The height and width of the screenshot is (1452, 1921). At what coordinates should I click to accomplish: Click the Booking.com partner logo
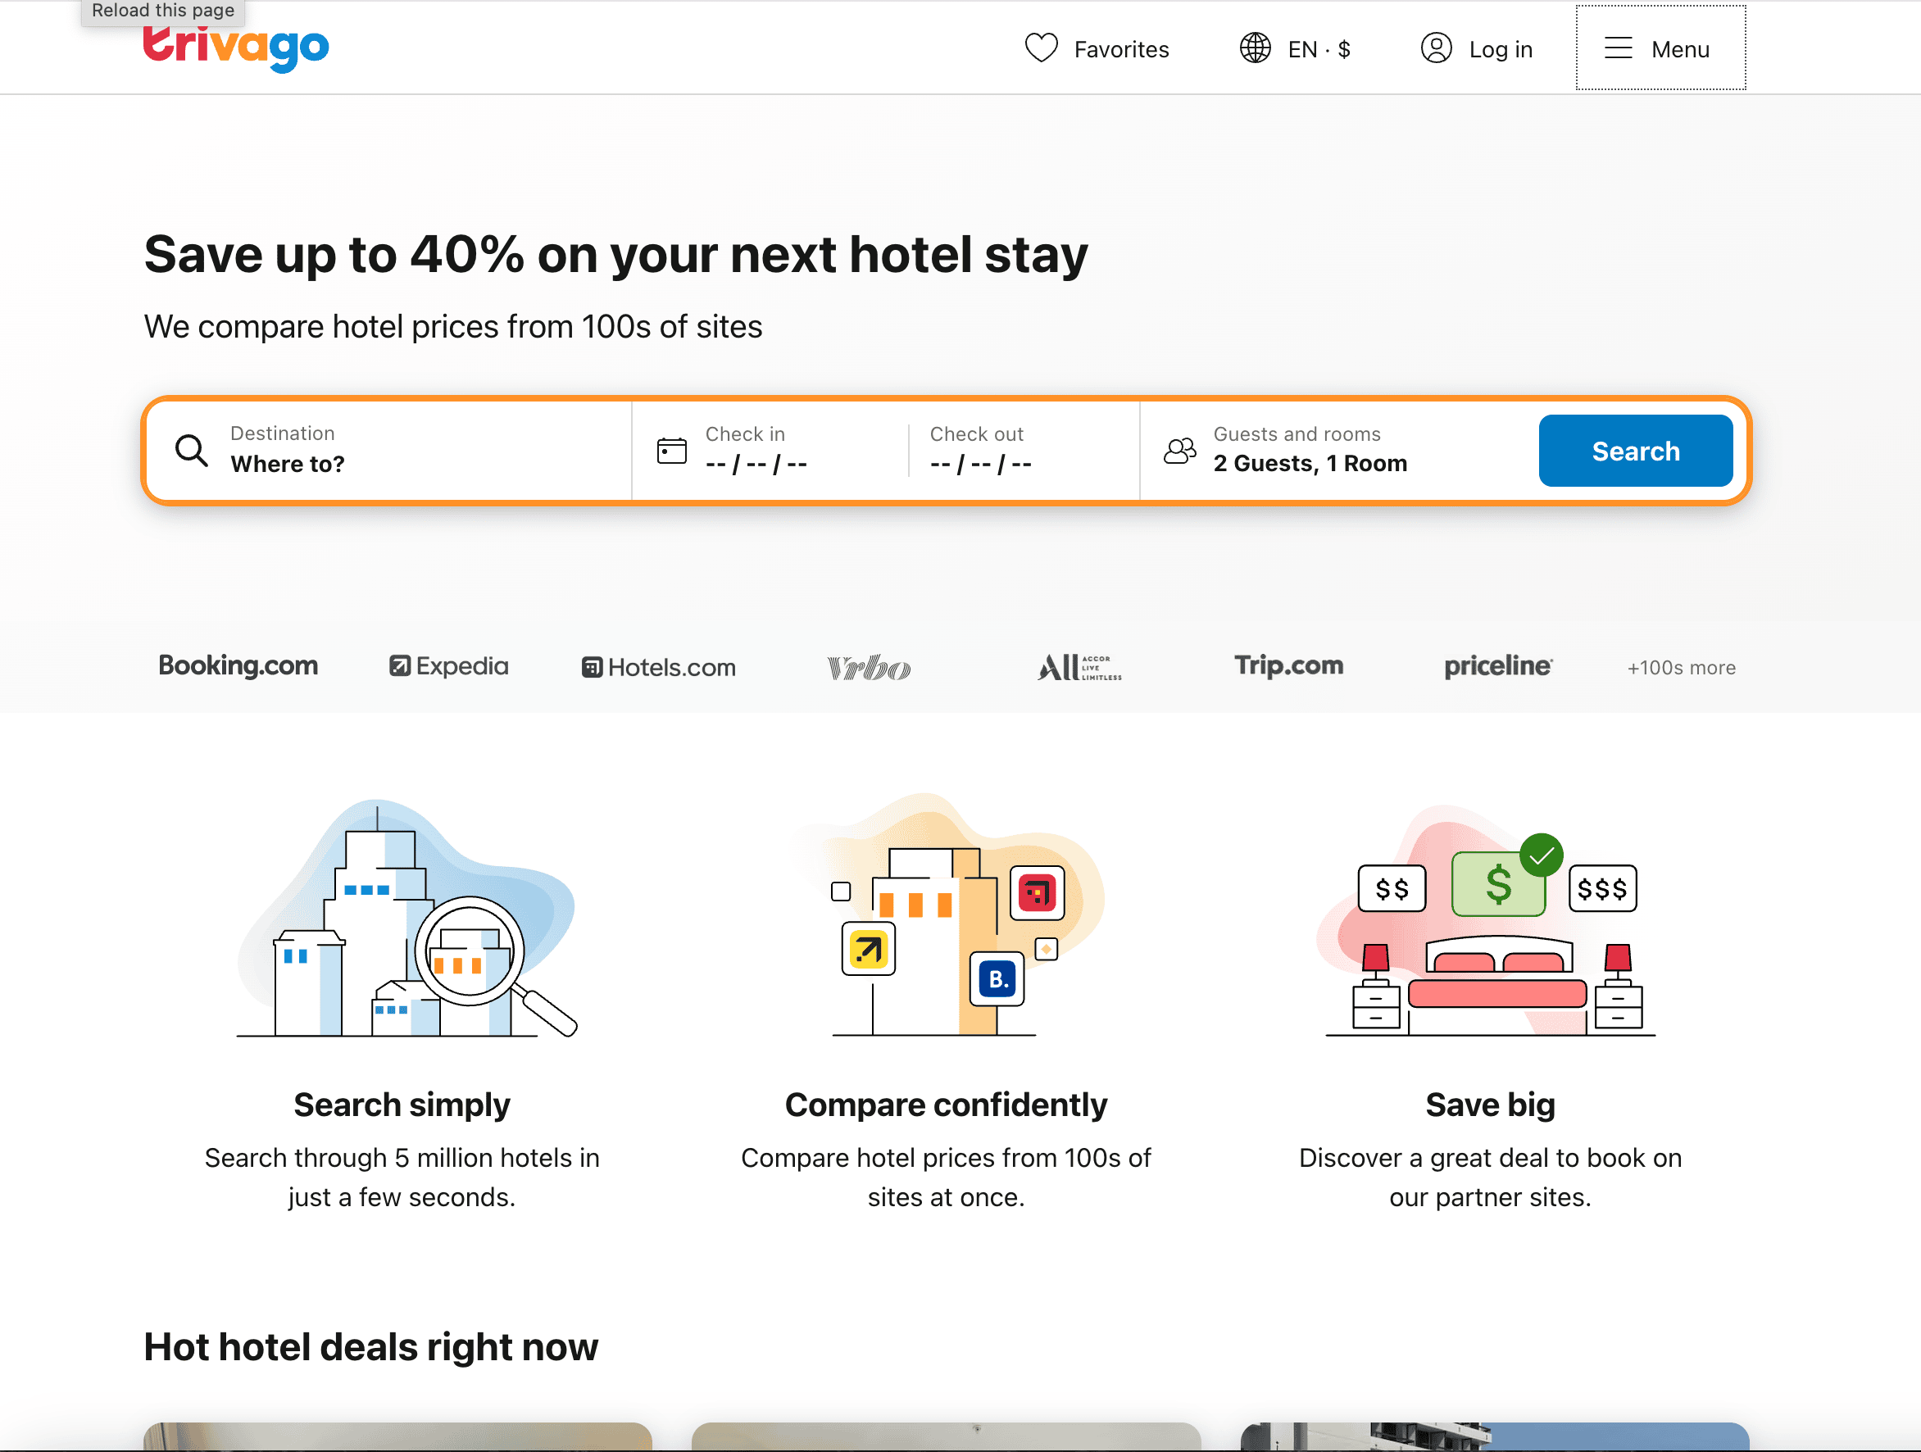click(x=238, y=666)
